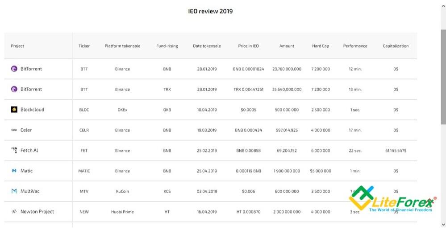This screenshot has width=446, height=234.
Task: Select the Capitalization column header
Action: pyautogui.click(x=396, y=46)
